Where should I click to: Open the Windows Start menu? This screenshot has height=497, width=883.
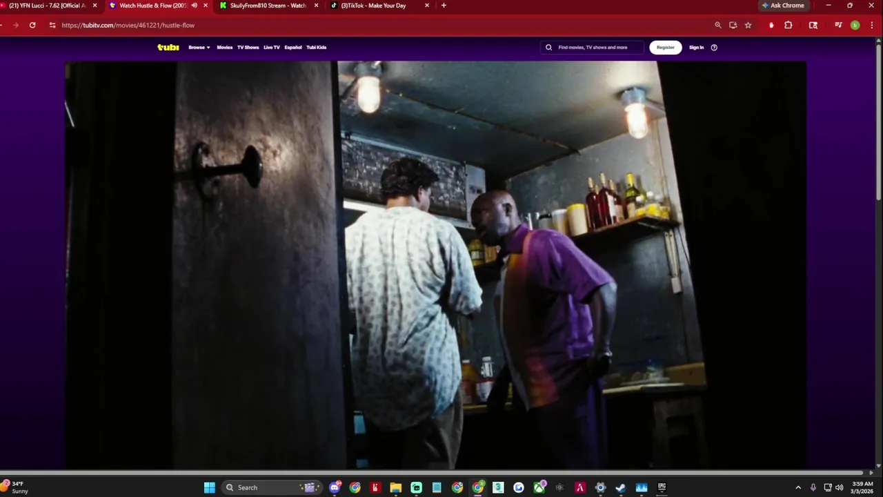tap(209, 487)
